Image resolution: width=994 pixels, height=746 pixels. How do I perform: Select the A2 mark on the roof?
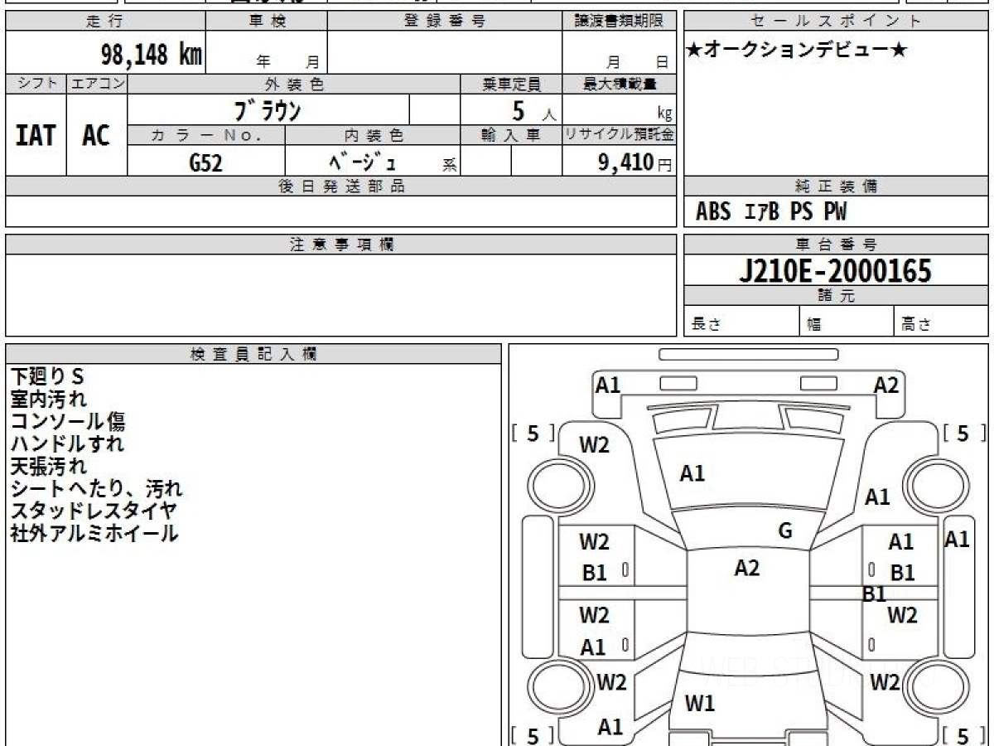tap(747, 569)
